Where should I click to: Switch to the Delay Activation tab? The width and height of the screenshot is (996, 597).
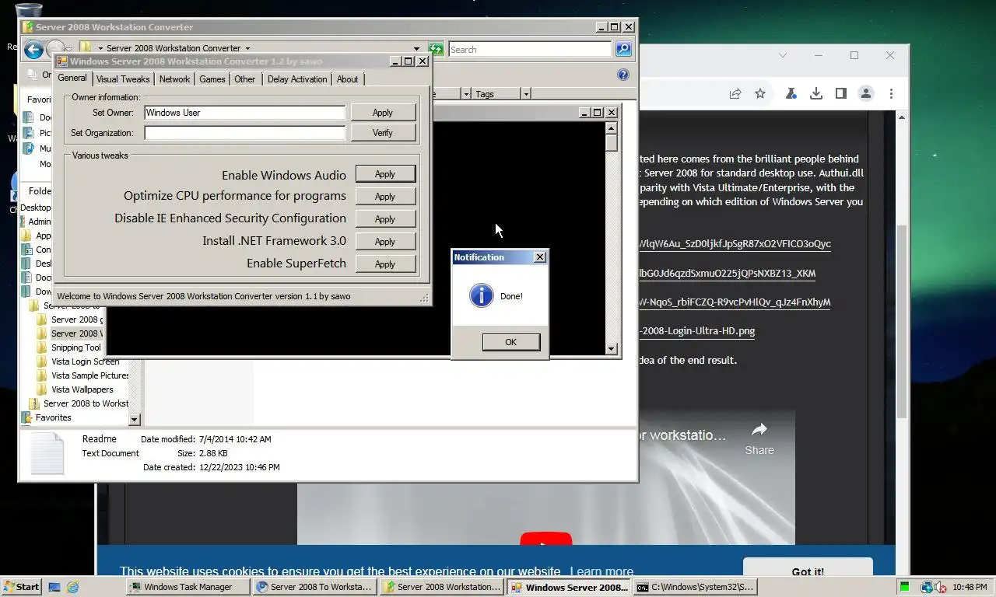click(297, 79)
